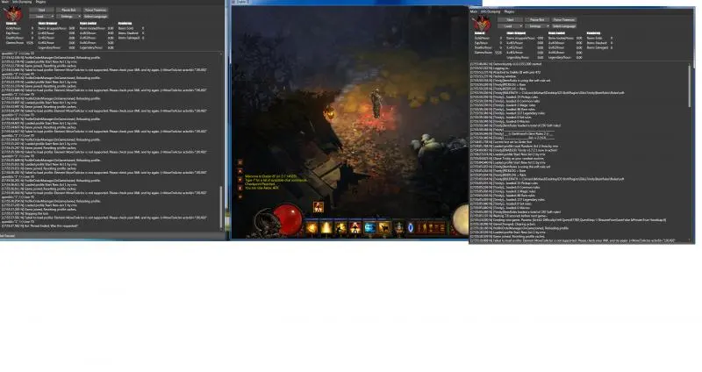Click Items Salvaged label in right bot window
The width and height of the screenshot is (702, 372).
click(598, 48)
